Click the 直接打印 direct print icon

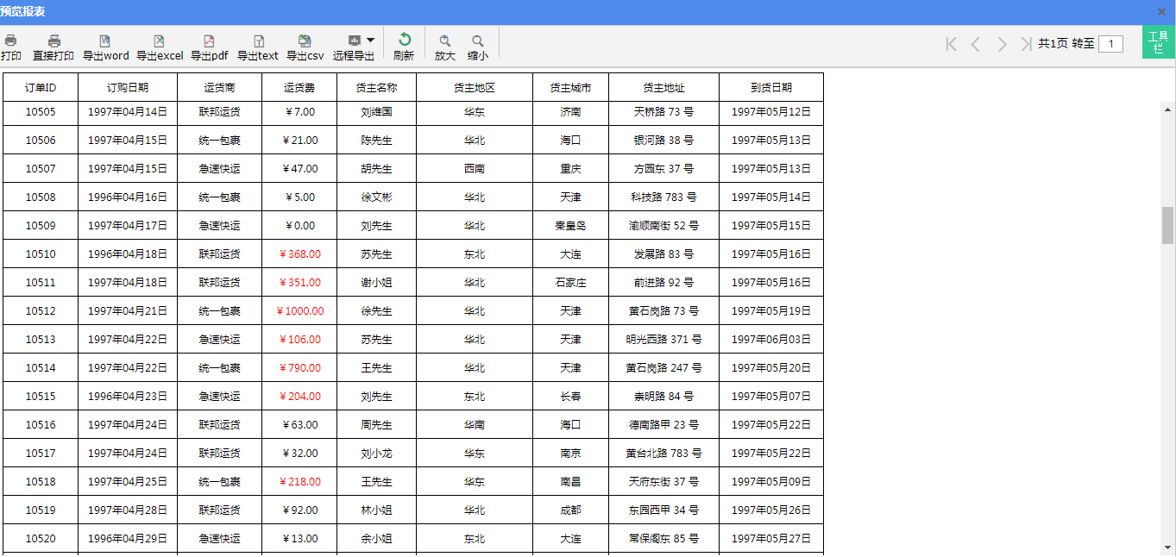coord(53,41)
